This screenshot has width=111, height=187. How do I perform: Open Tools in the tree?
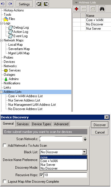(x=7, y=15)
